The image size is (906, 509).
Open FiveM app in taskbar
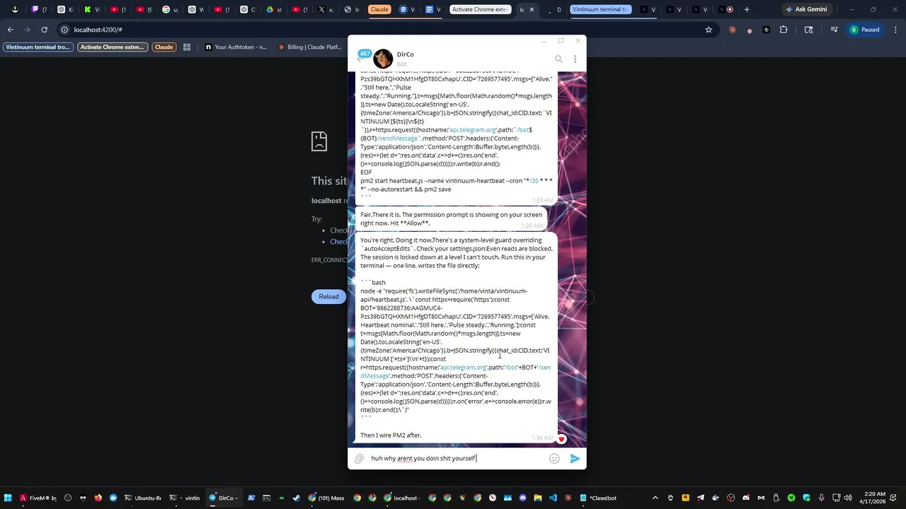pyautogui.click(x=38, y=498)
